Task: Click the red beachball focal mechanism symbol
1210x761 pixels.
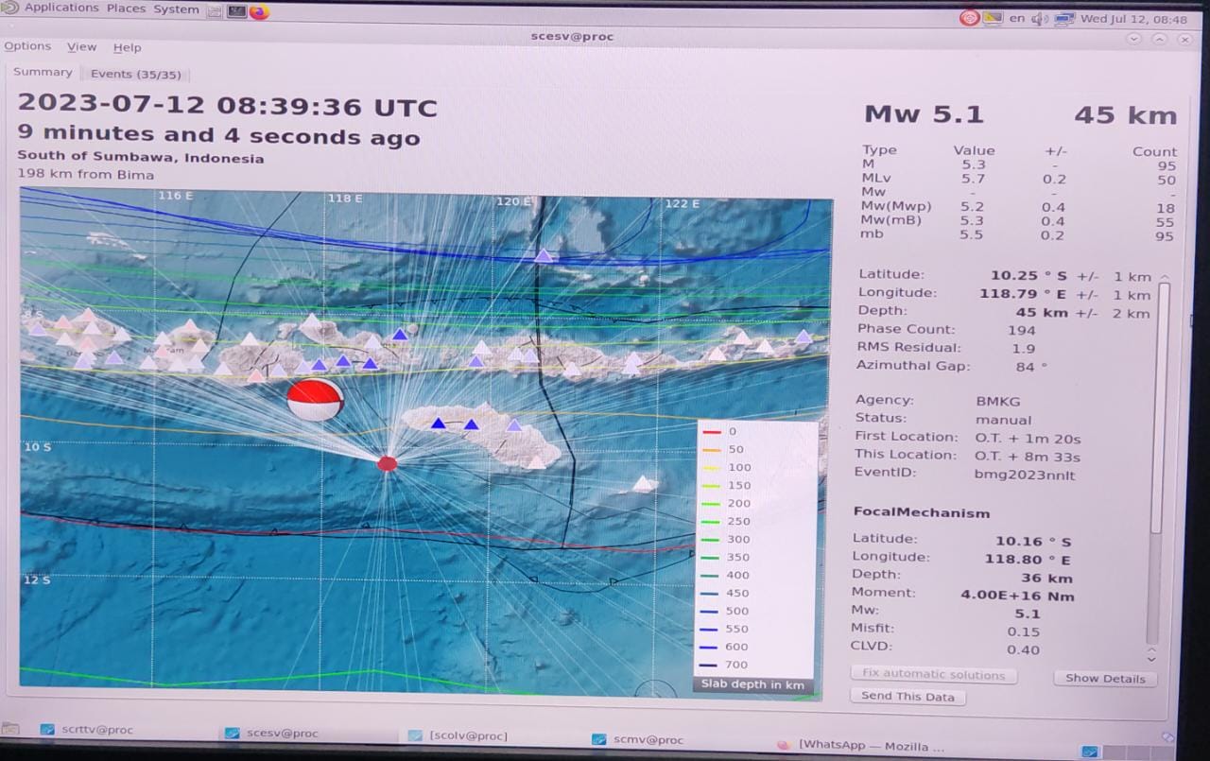Action: [315, 399]
